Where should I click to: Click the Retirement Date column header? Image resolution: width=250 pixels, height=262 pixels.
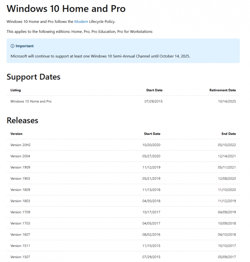(x=222, y=90)
